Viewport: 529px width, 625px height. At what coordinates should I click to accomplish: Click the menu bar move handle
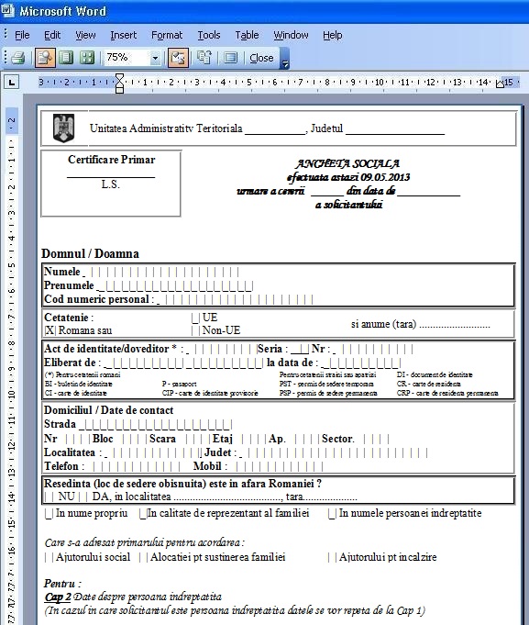tap(6, 35)
